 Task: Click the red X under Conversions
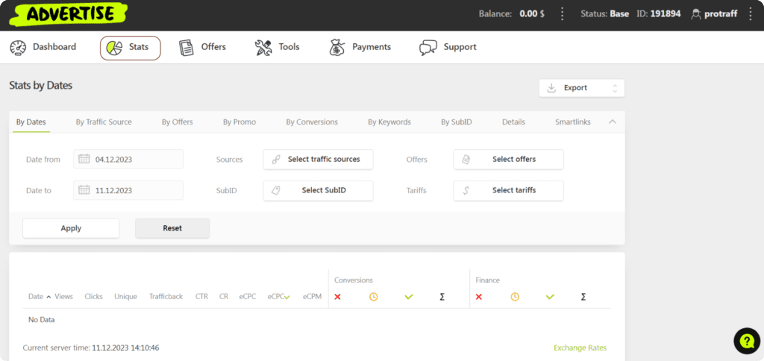coord(337,297)
